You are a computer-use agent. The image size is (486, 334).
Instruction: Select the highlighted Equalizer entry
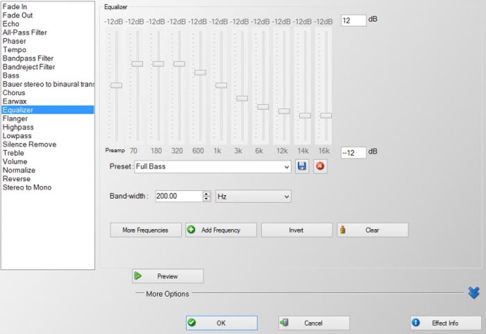48,110
